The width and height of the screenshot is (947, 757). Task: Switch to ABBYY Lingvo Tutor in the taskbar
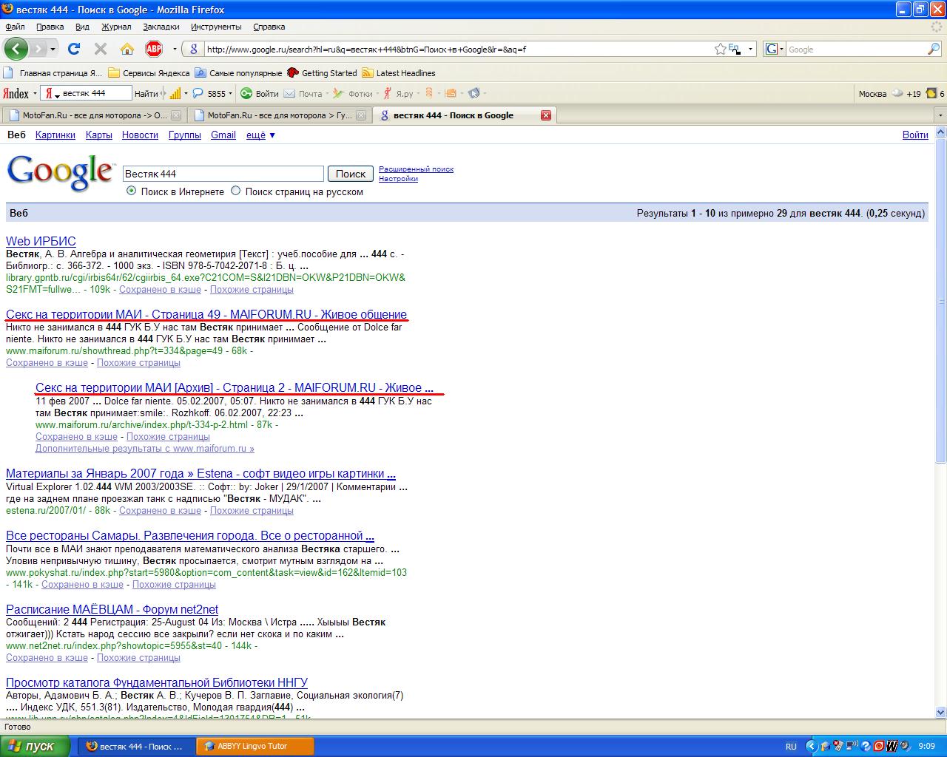(256, 746)
